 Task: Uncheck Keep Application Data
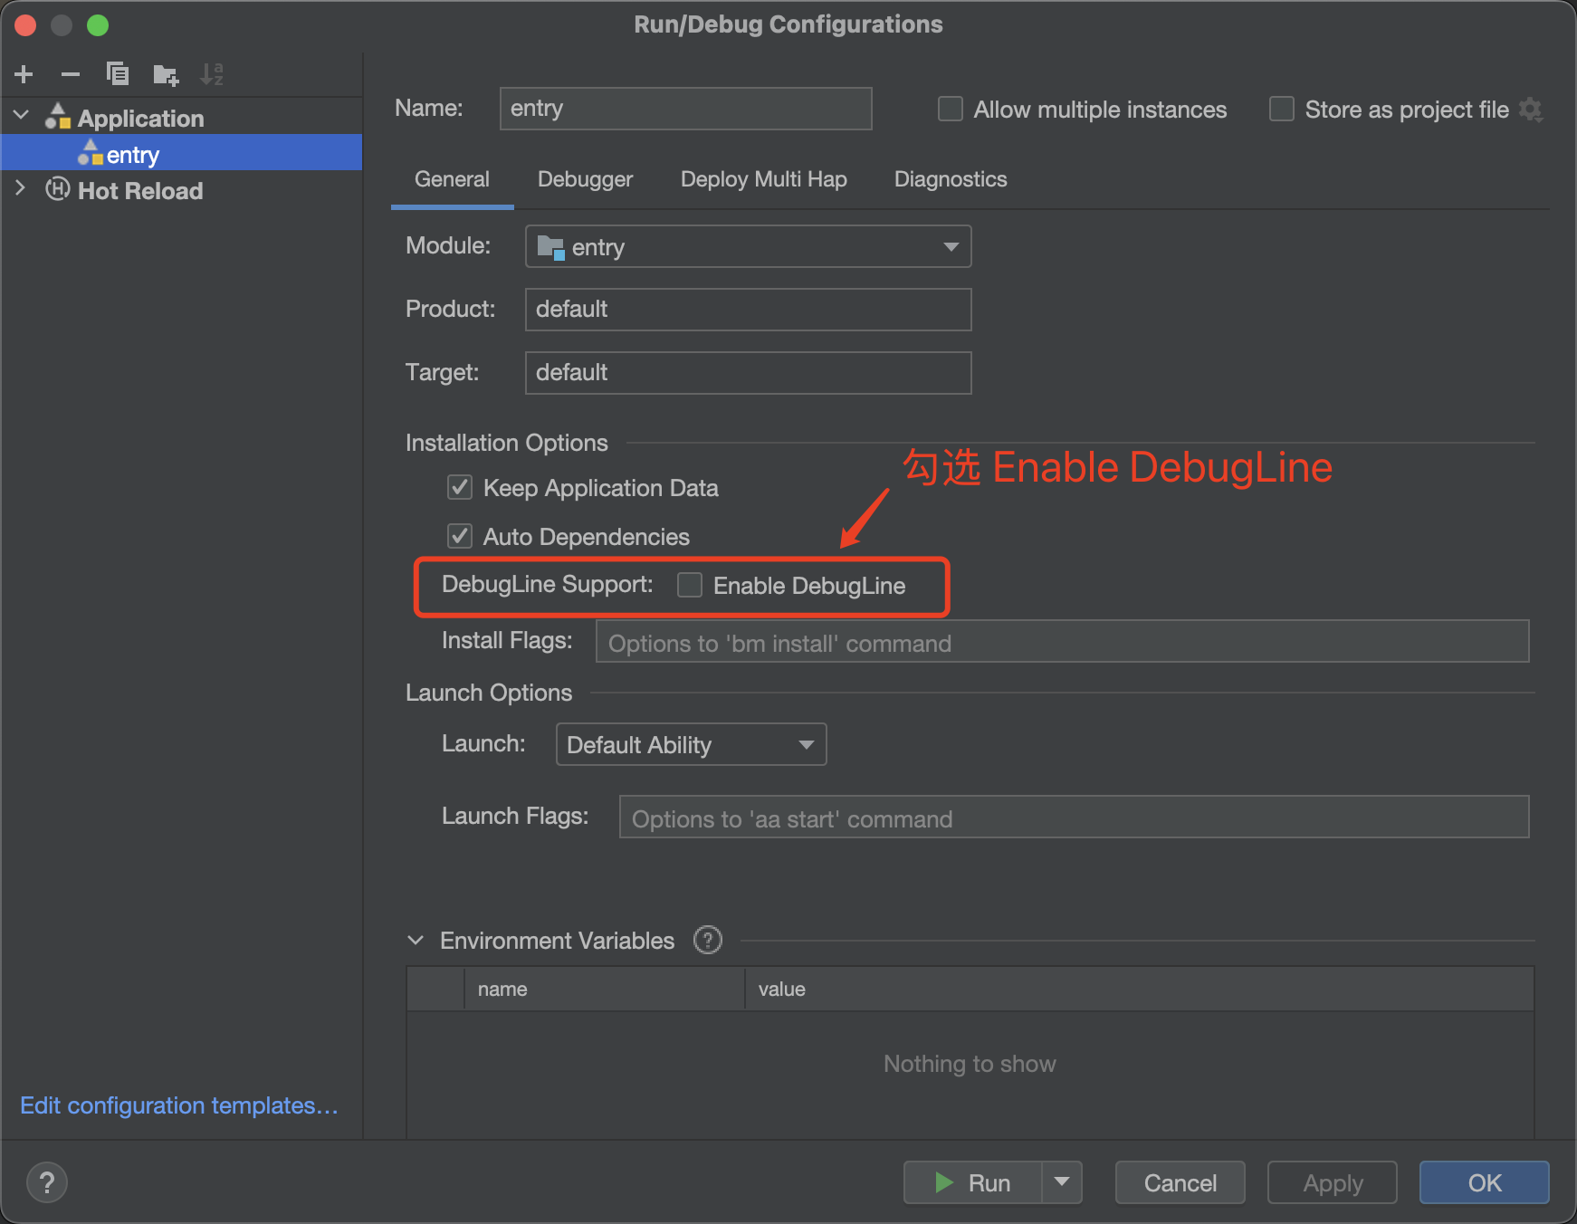tap(460, 488)
